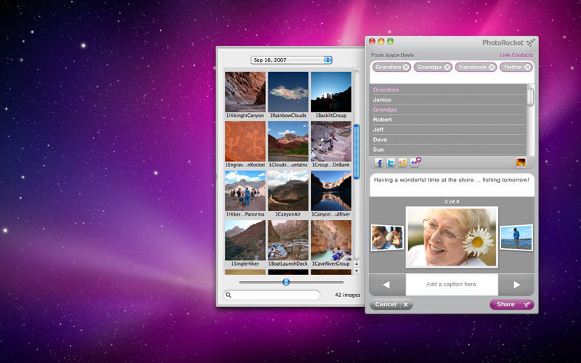
Task: Open the Sep 16, 2007 date dropdown
Action: point(291,60)
